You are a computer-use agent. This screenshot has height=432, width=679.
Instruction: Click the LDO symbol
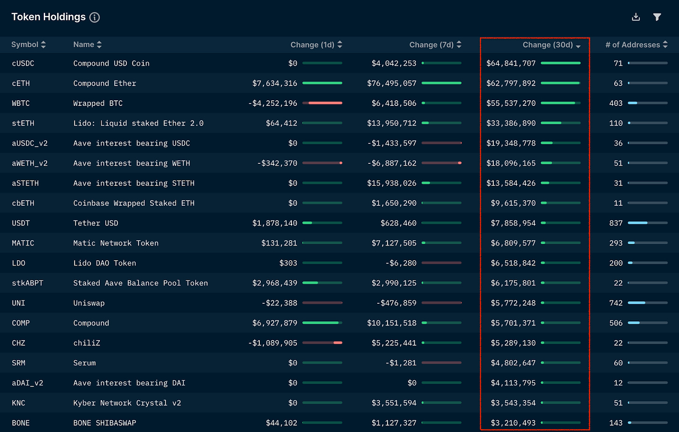point(18,264)
